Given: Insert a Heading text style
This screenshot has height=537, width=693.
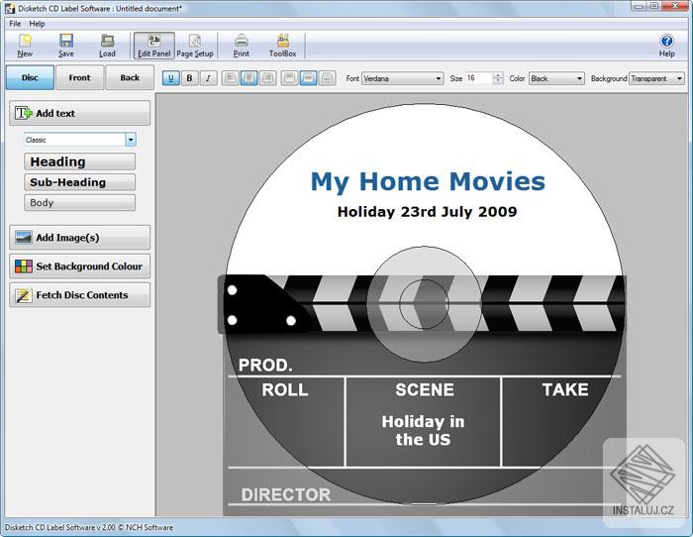Looking at the screenshot, I should 79,161.
